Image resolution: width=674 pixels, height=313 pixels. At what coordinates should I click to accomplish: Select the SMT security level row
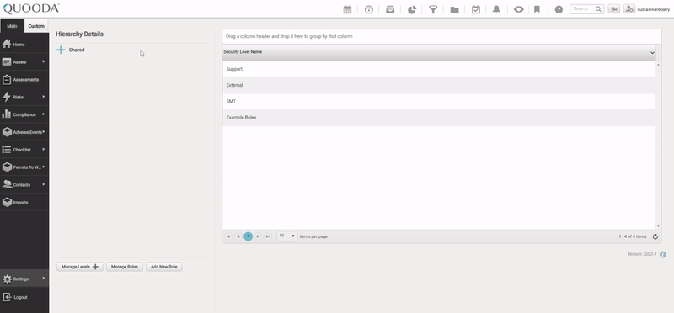[439, 101]
